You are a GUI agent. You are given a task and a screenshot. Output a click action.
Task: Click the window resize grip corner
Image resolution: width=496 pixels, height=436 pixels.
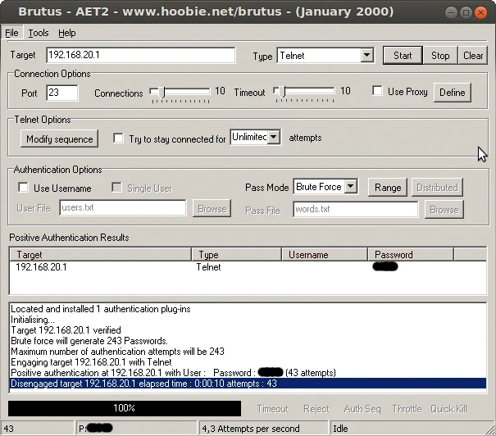click(490, 430)
